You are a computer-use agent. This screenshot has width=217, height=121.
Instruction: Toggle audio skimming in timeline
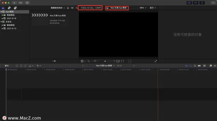pyautogui.click(x=191, y=66)
